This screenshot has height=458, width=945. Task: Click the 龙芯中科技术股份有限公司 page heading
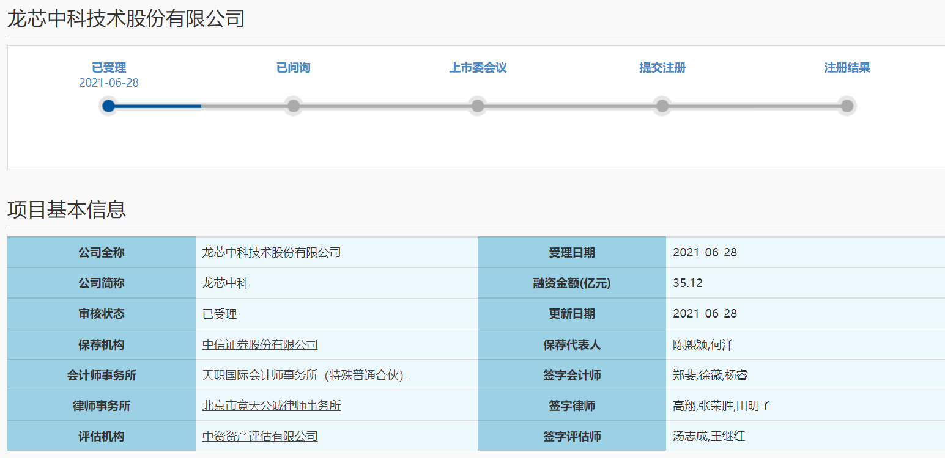[126, 18]
